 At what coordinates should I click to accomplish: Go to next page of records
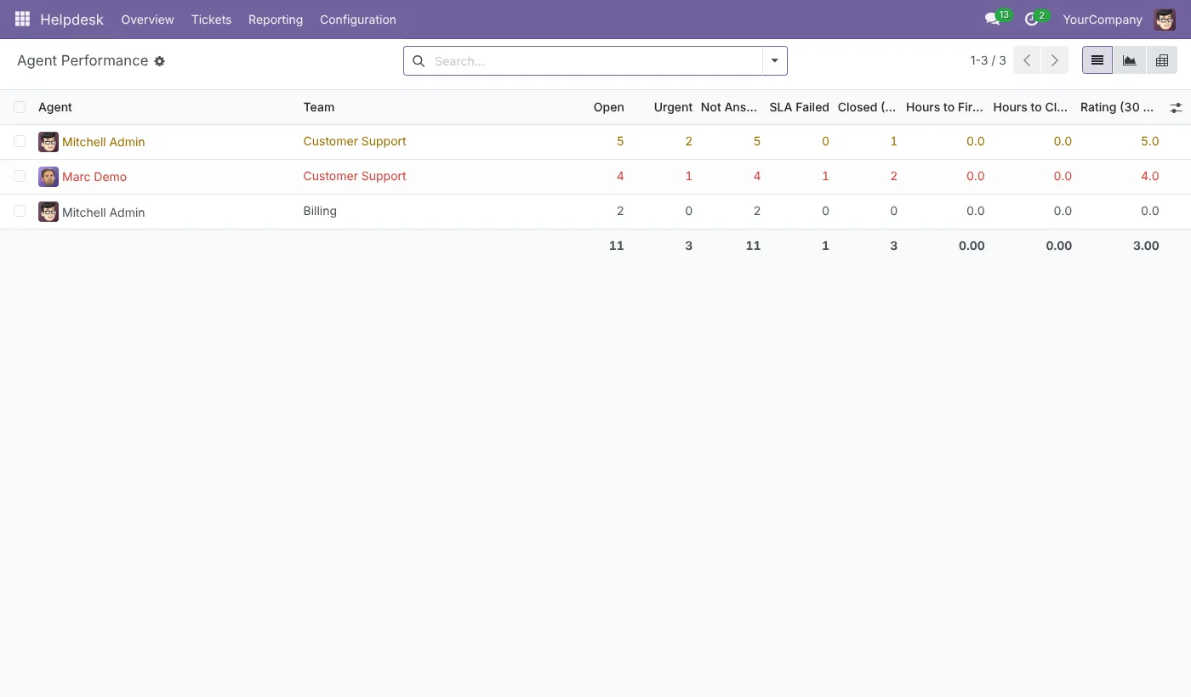coord(1054,60)
